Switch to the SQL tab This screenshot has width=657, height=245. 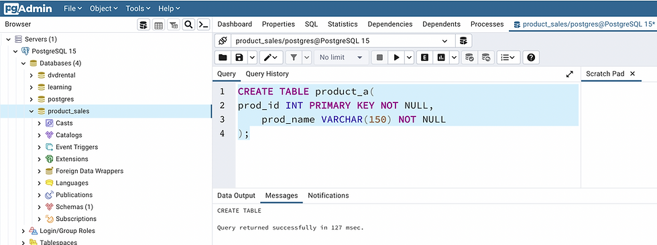[311, 24]
